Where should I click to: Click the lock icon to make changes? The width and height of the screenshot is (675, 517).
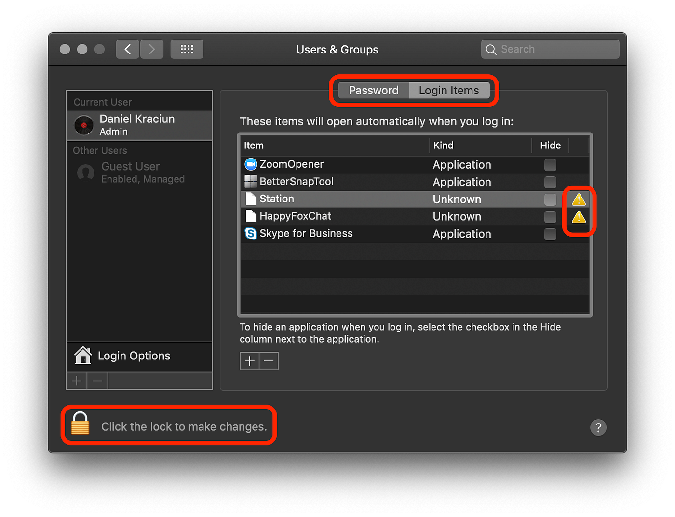(x=80, y=424)
